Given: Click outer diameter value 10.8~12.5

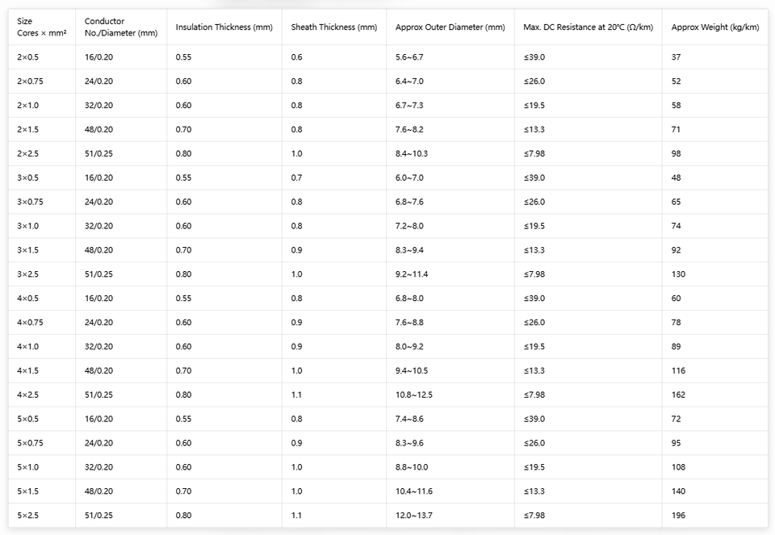Looking at the screenshot, I should [413, 395].
